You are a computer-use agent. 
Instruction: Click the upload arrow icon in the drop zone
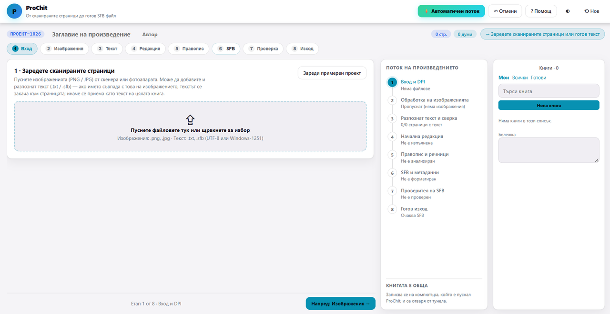[190, 120]
